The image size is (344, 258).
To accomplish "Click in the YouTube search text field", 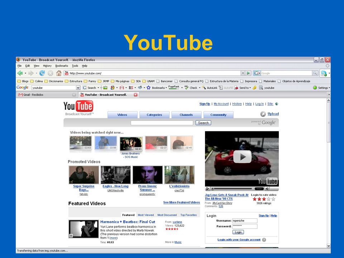I will [162, 123].
